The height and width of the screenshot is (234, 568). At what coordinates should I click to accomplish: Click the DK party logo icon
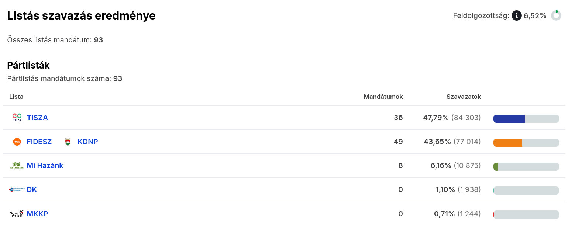17,189
